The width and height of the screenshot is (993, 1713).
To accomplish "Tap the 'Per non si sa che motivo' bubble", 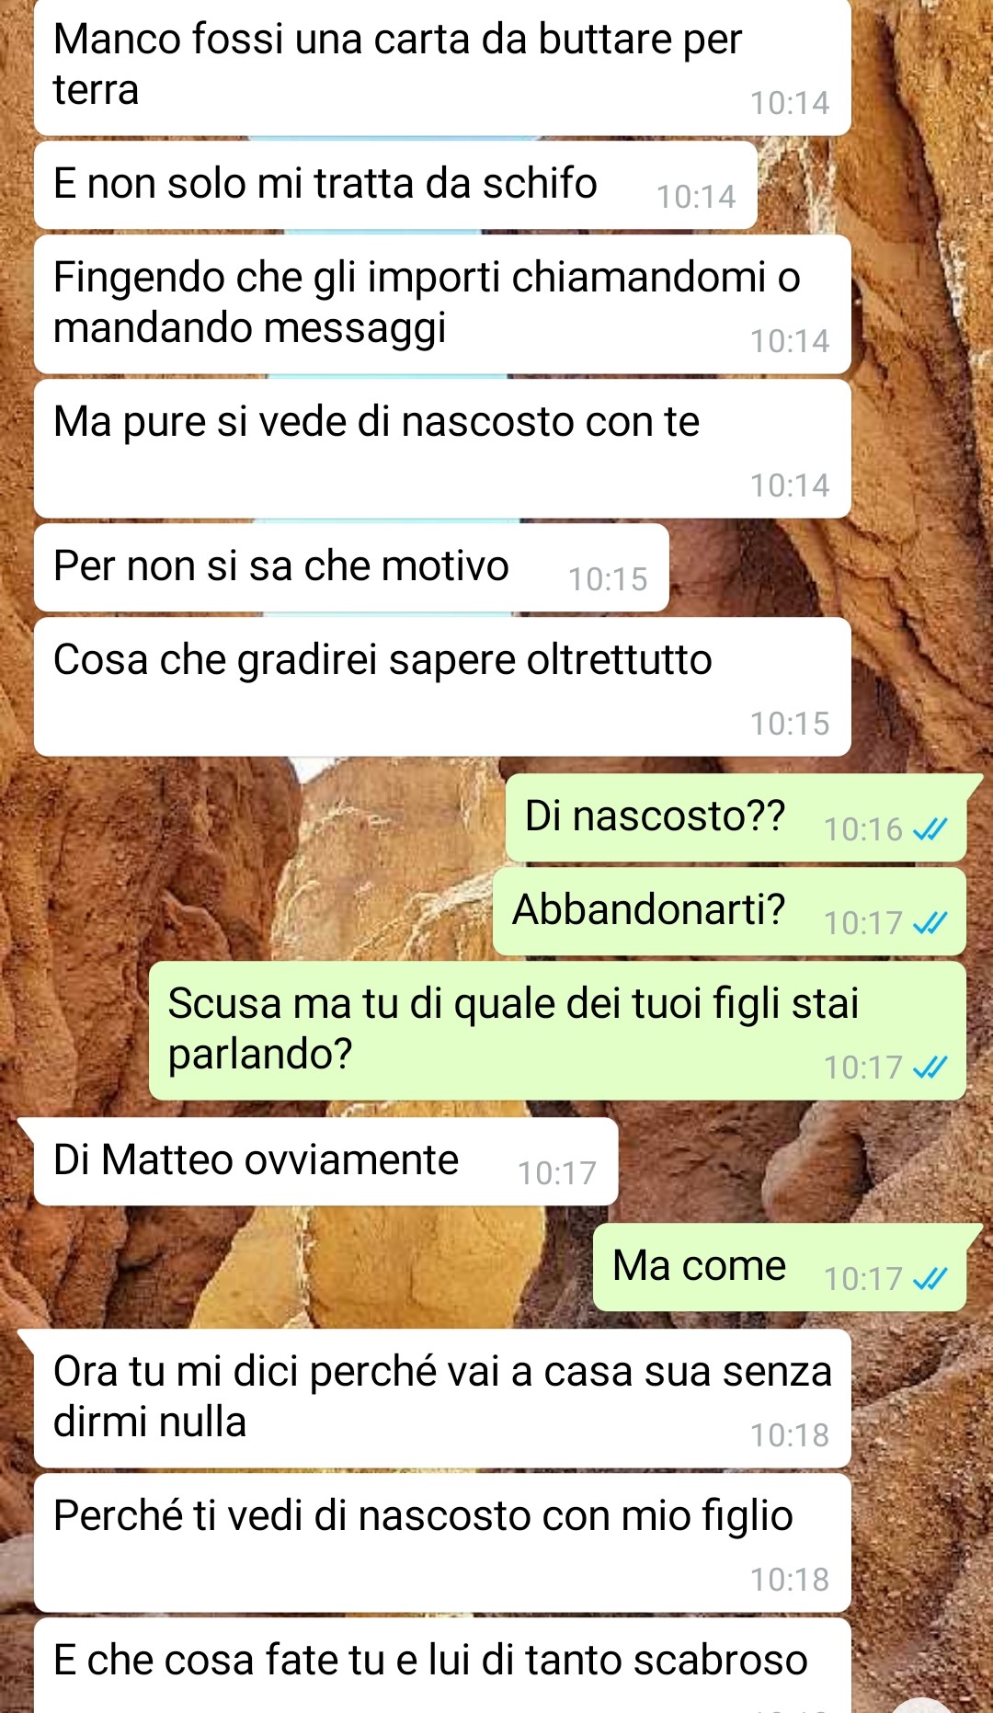I will [351, 567].
